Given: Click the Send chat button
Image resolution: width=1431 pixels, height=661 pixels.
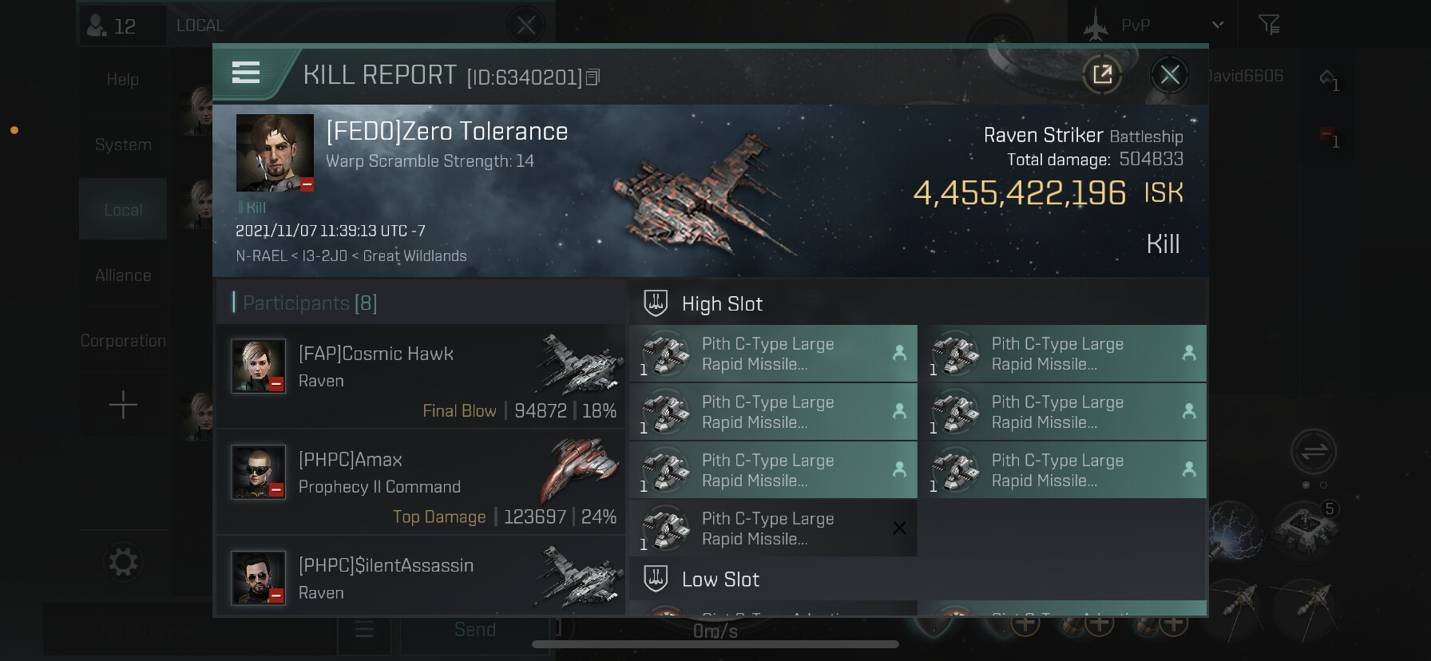Looking at the screenshot, I should [475, 630].
